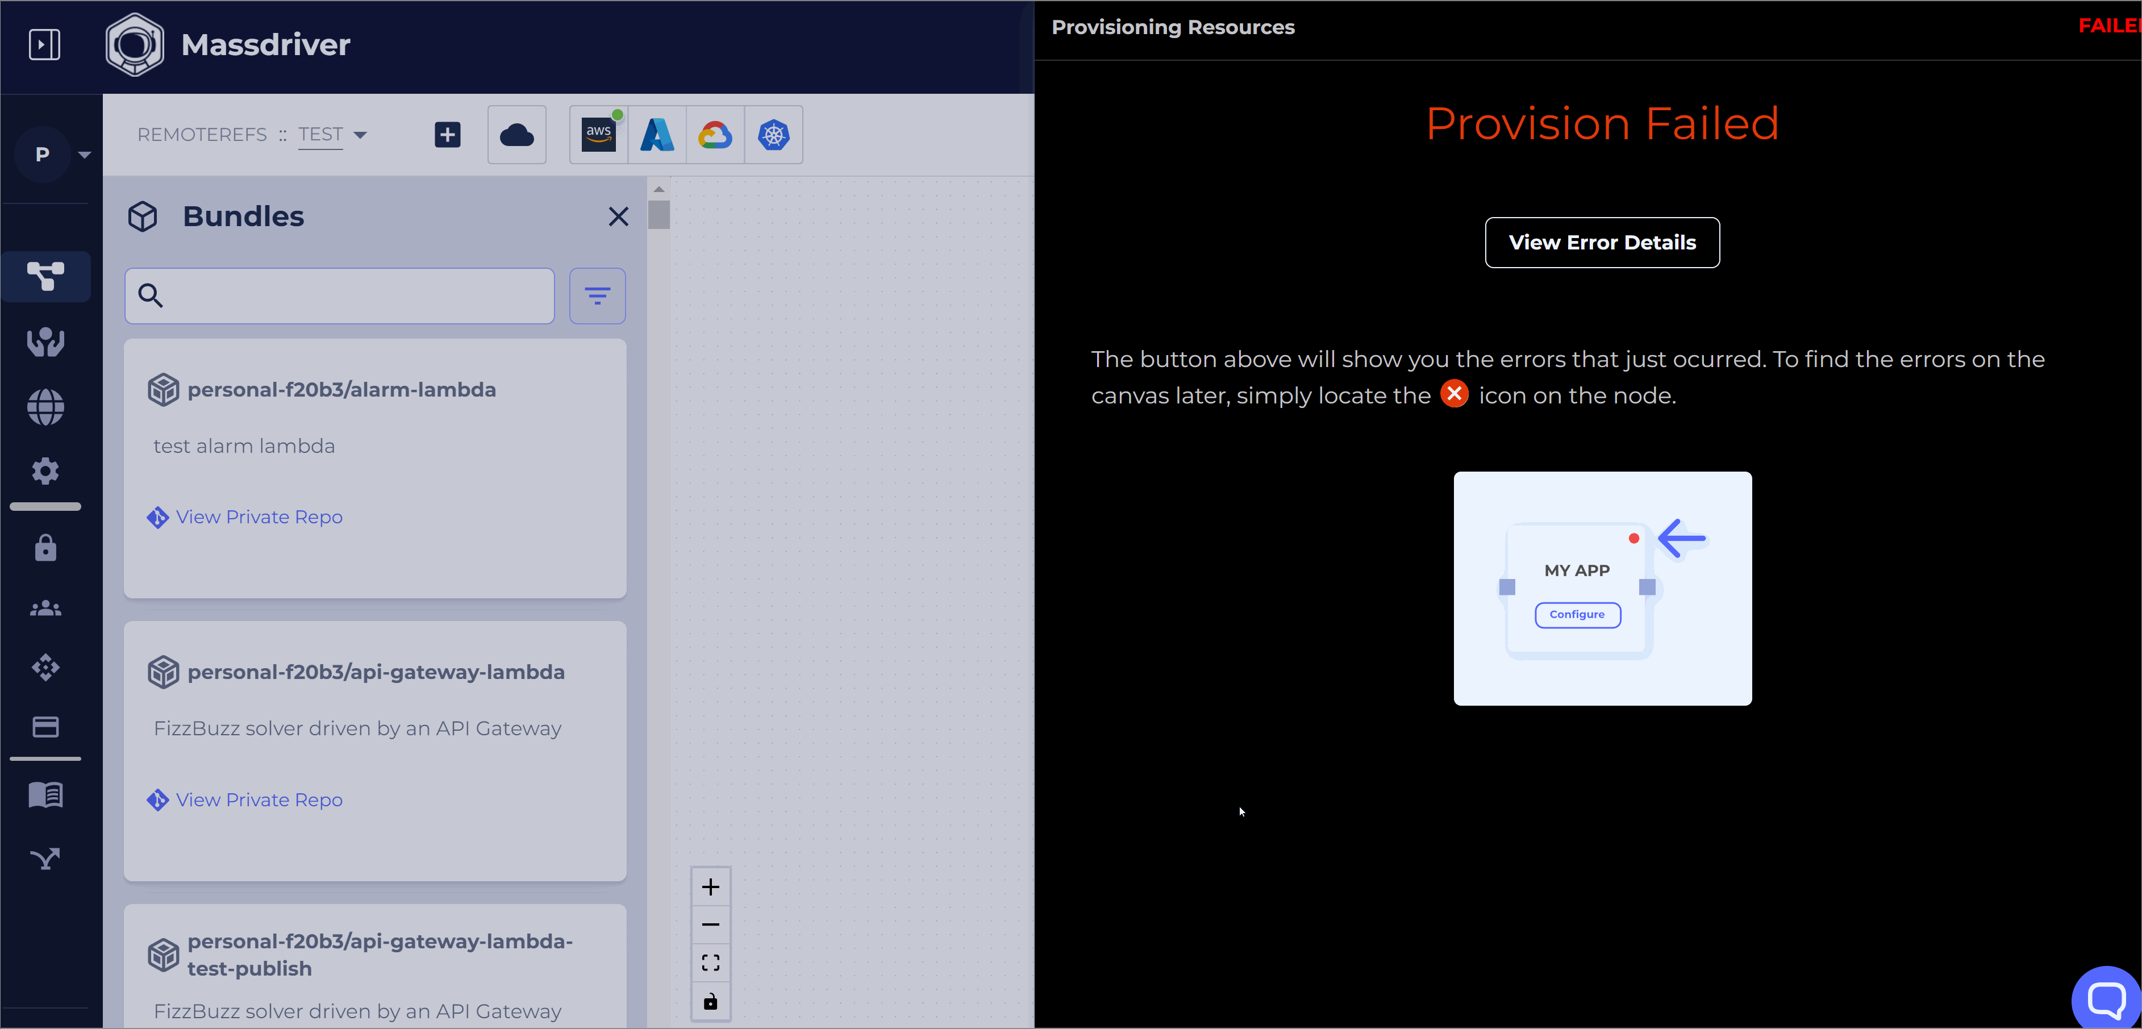
Task: Toggle the canvas lock control
Action: click(x=711, y=1002)
